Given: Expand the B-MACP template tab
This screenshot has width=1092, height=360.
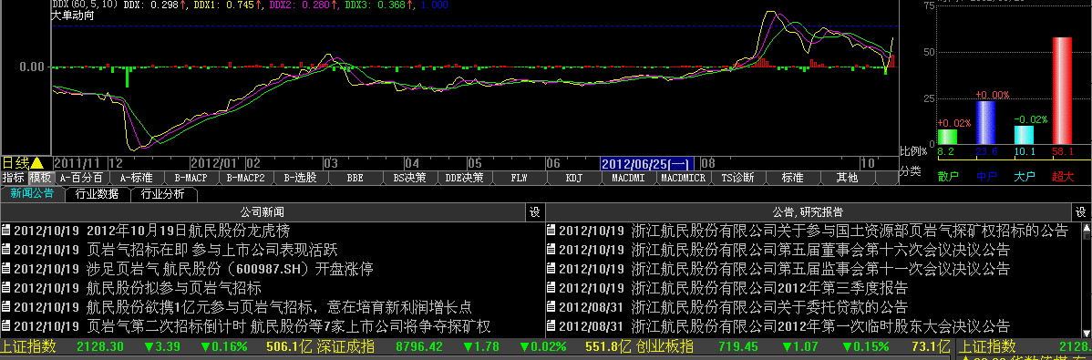Looking at the screenshot, I should (191, 178).
